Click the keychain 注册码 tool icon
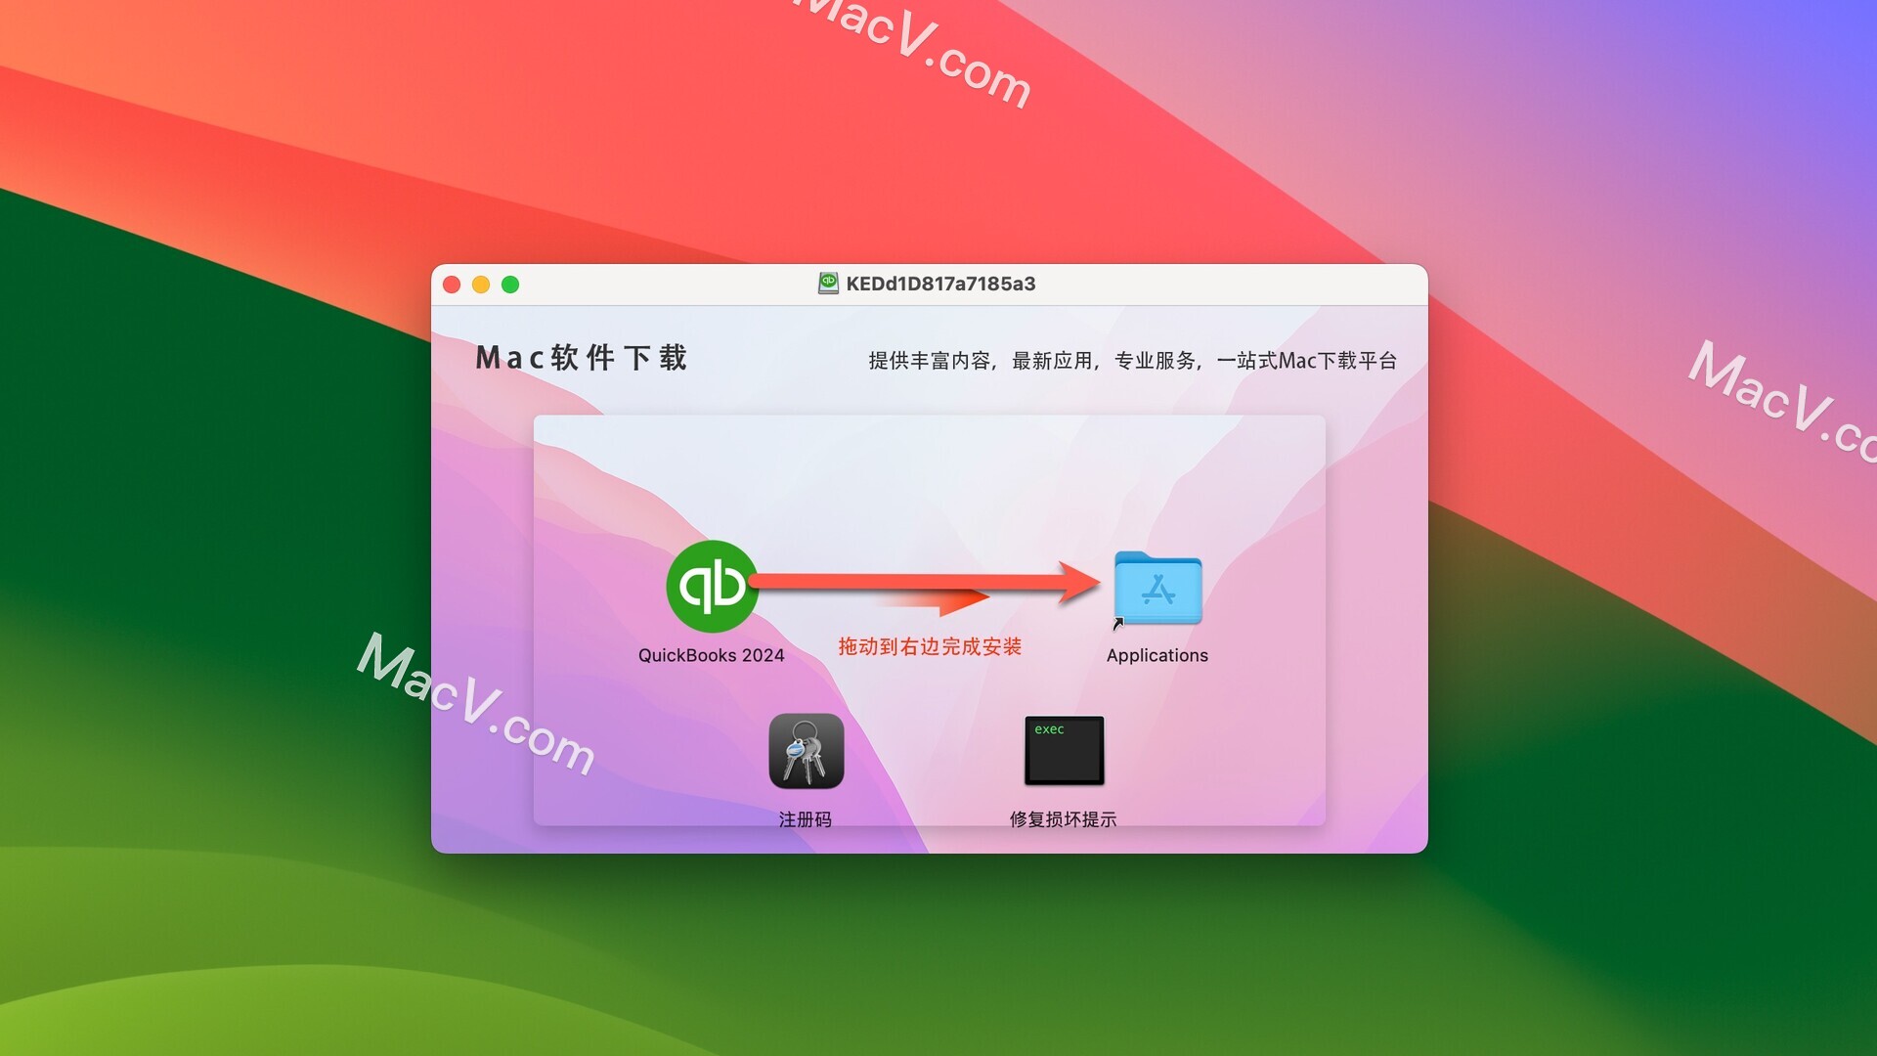This screenshot has width=1877, height=1056. click(807, 754)
